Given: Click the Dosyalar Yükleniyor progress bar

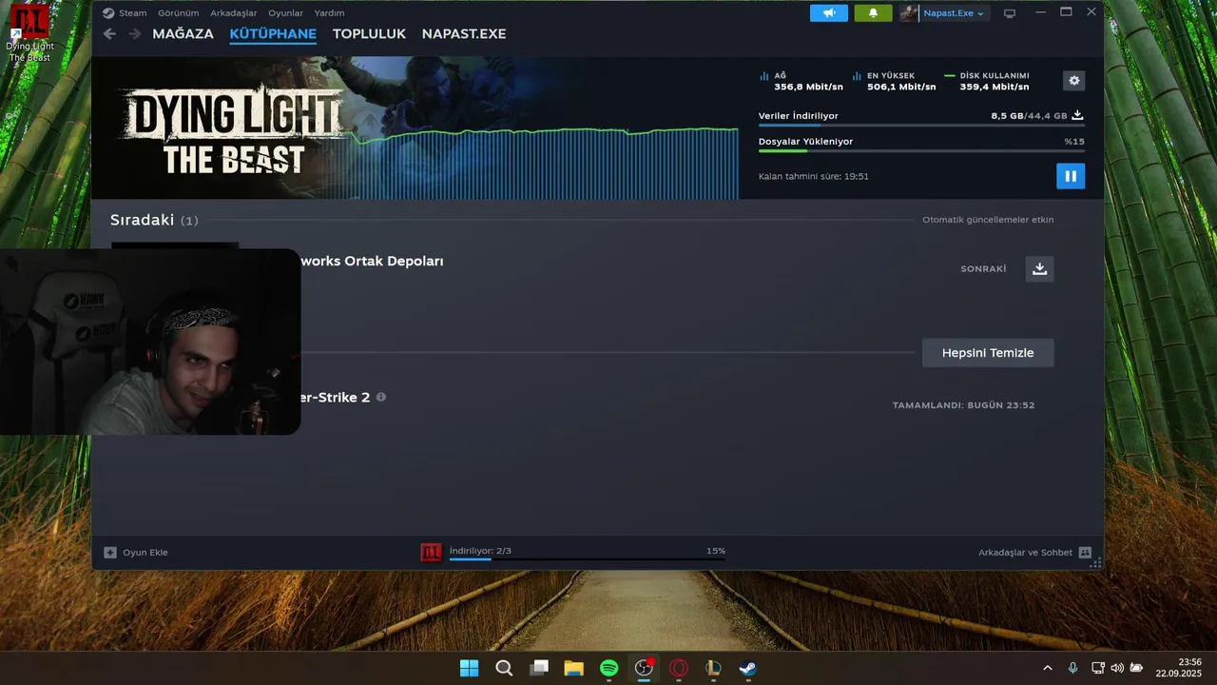Looking at the screenshot, I should coord(921,150).
